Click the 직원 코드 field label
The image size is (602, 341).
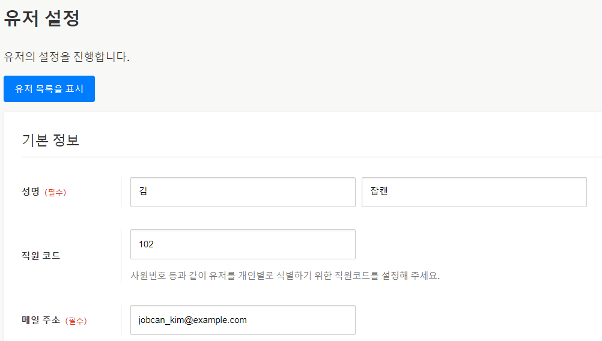pos(41,256)
